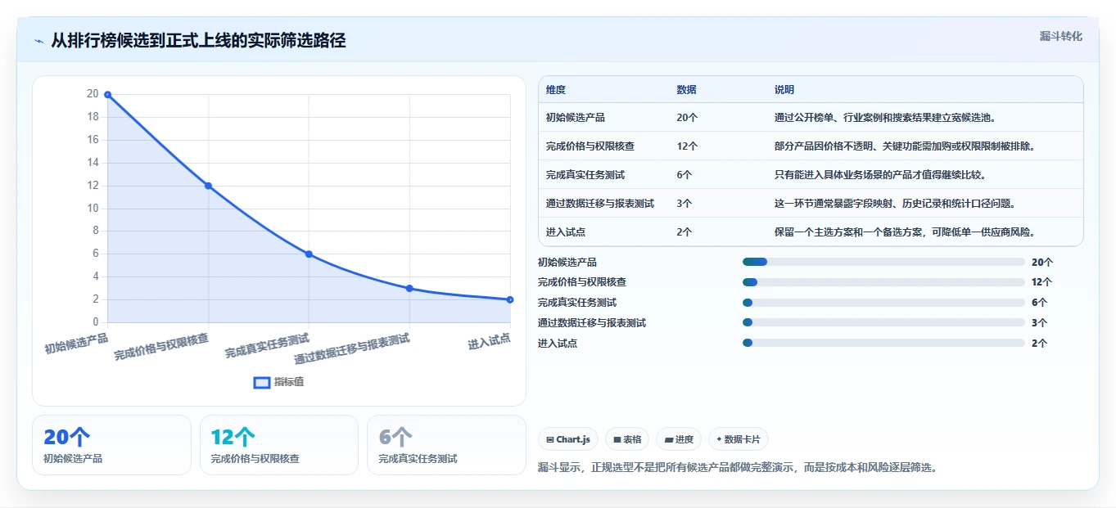Click the 3个 label beside the progress bars
Image resolution: width=1116 pixels, height=508 pixels.
coord(1040,323)
